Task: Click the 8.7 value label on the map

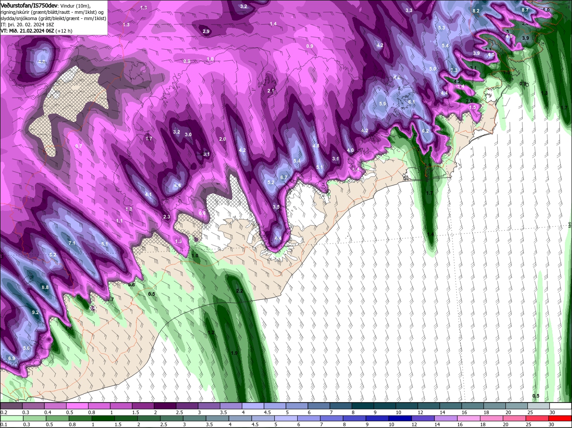Action: click(x=525, y=10)
